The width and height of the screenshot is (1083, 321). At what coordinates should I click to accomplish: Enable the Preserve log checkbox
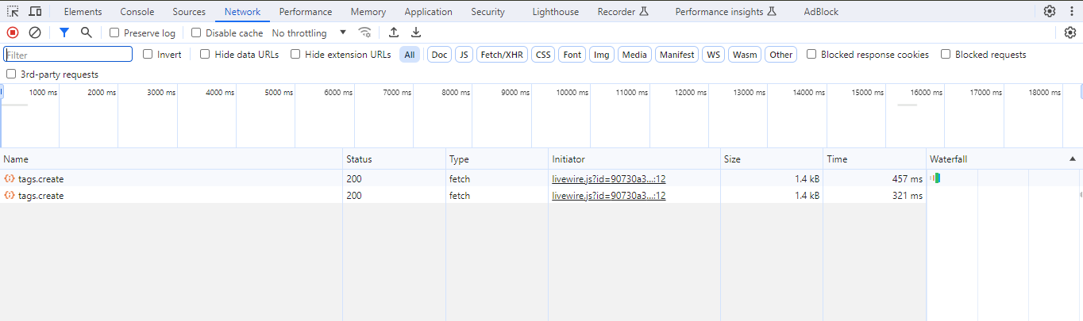click(114, 33)
